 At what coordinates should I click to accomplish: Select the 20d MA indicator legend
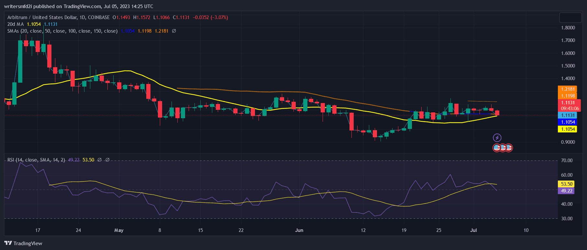[16, 24]
